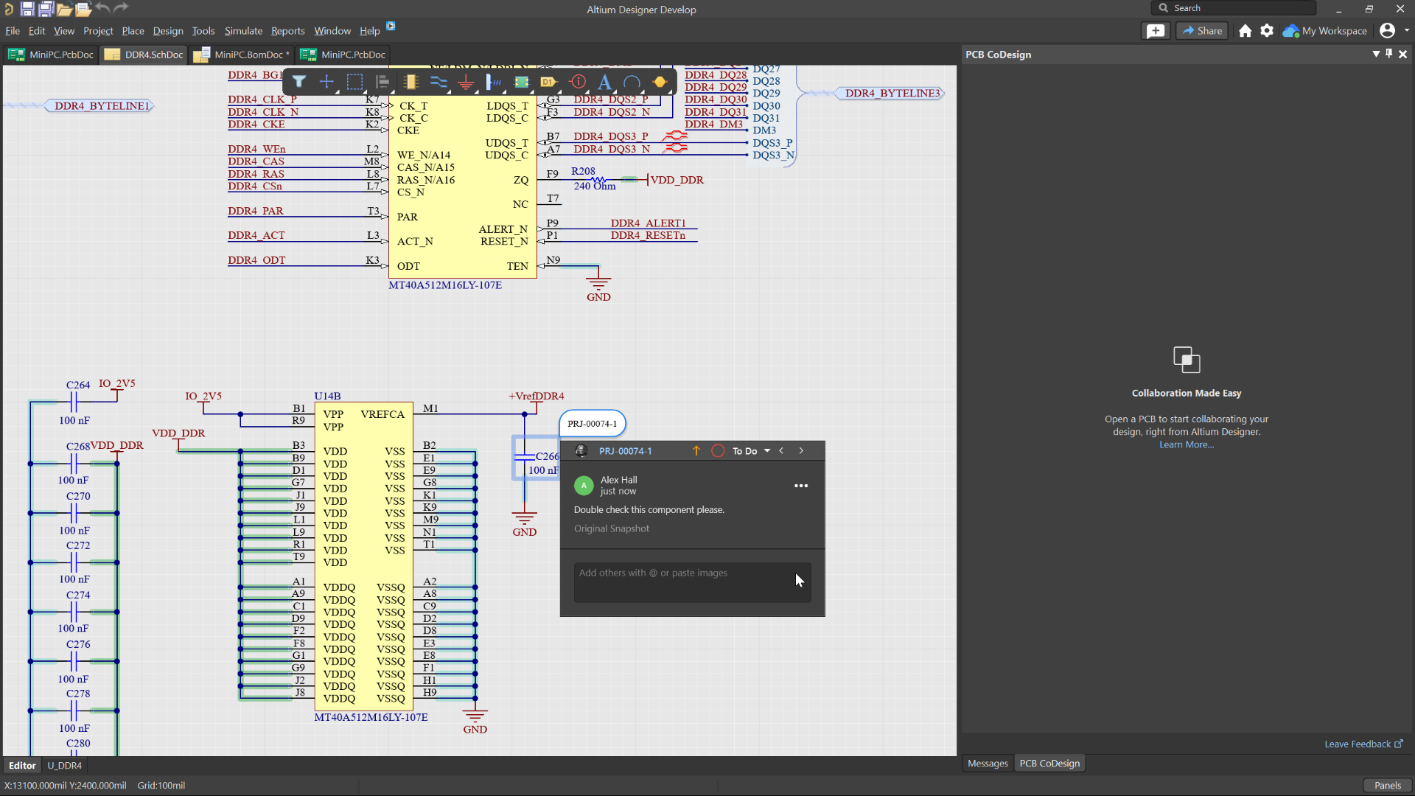Select the R208 resistor designator
This screenshot has width=1415, height=796.
pos(583,171)
